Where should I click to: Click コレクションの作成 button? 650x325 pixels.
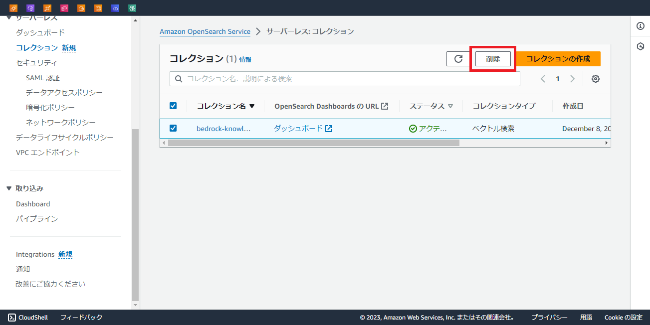pos(558,59)
